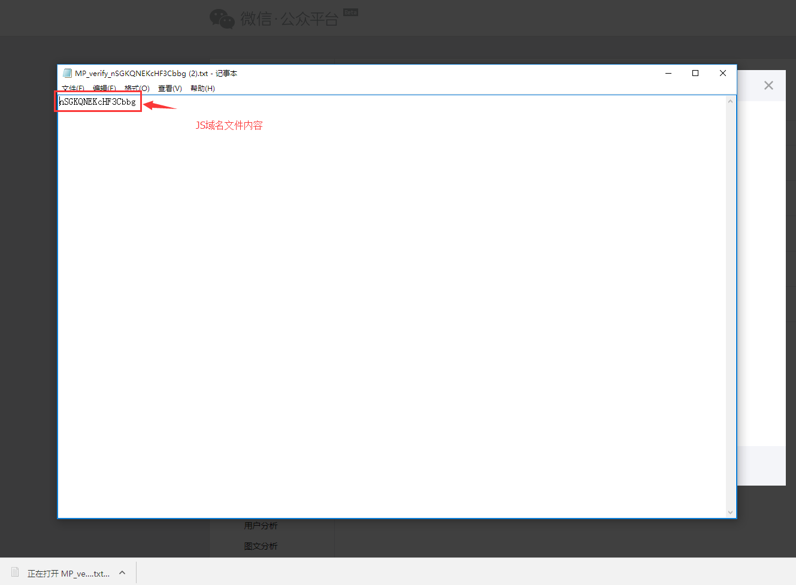Open the 查看(V) menu in Notepad

coord(170,89)
